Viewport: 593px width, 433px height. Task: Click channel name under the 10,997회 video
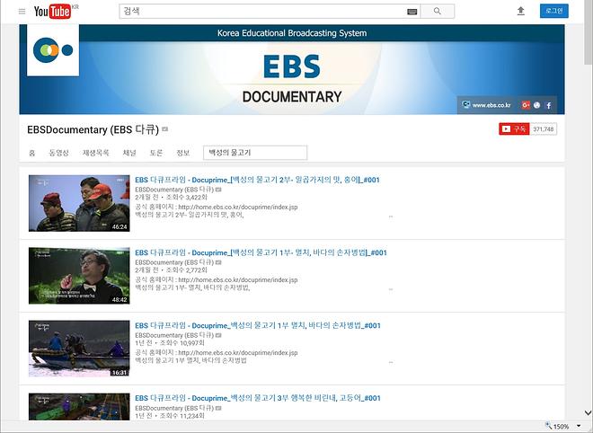pyautogui.click(x=174, y=335)
